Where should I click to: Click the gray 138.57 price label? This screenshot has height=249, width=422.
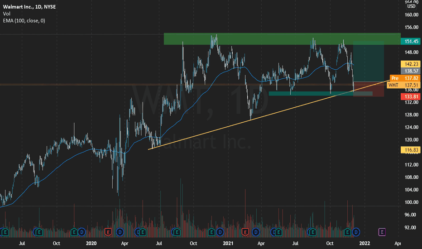click(x=410, y=71)
